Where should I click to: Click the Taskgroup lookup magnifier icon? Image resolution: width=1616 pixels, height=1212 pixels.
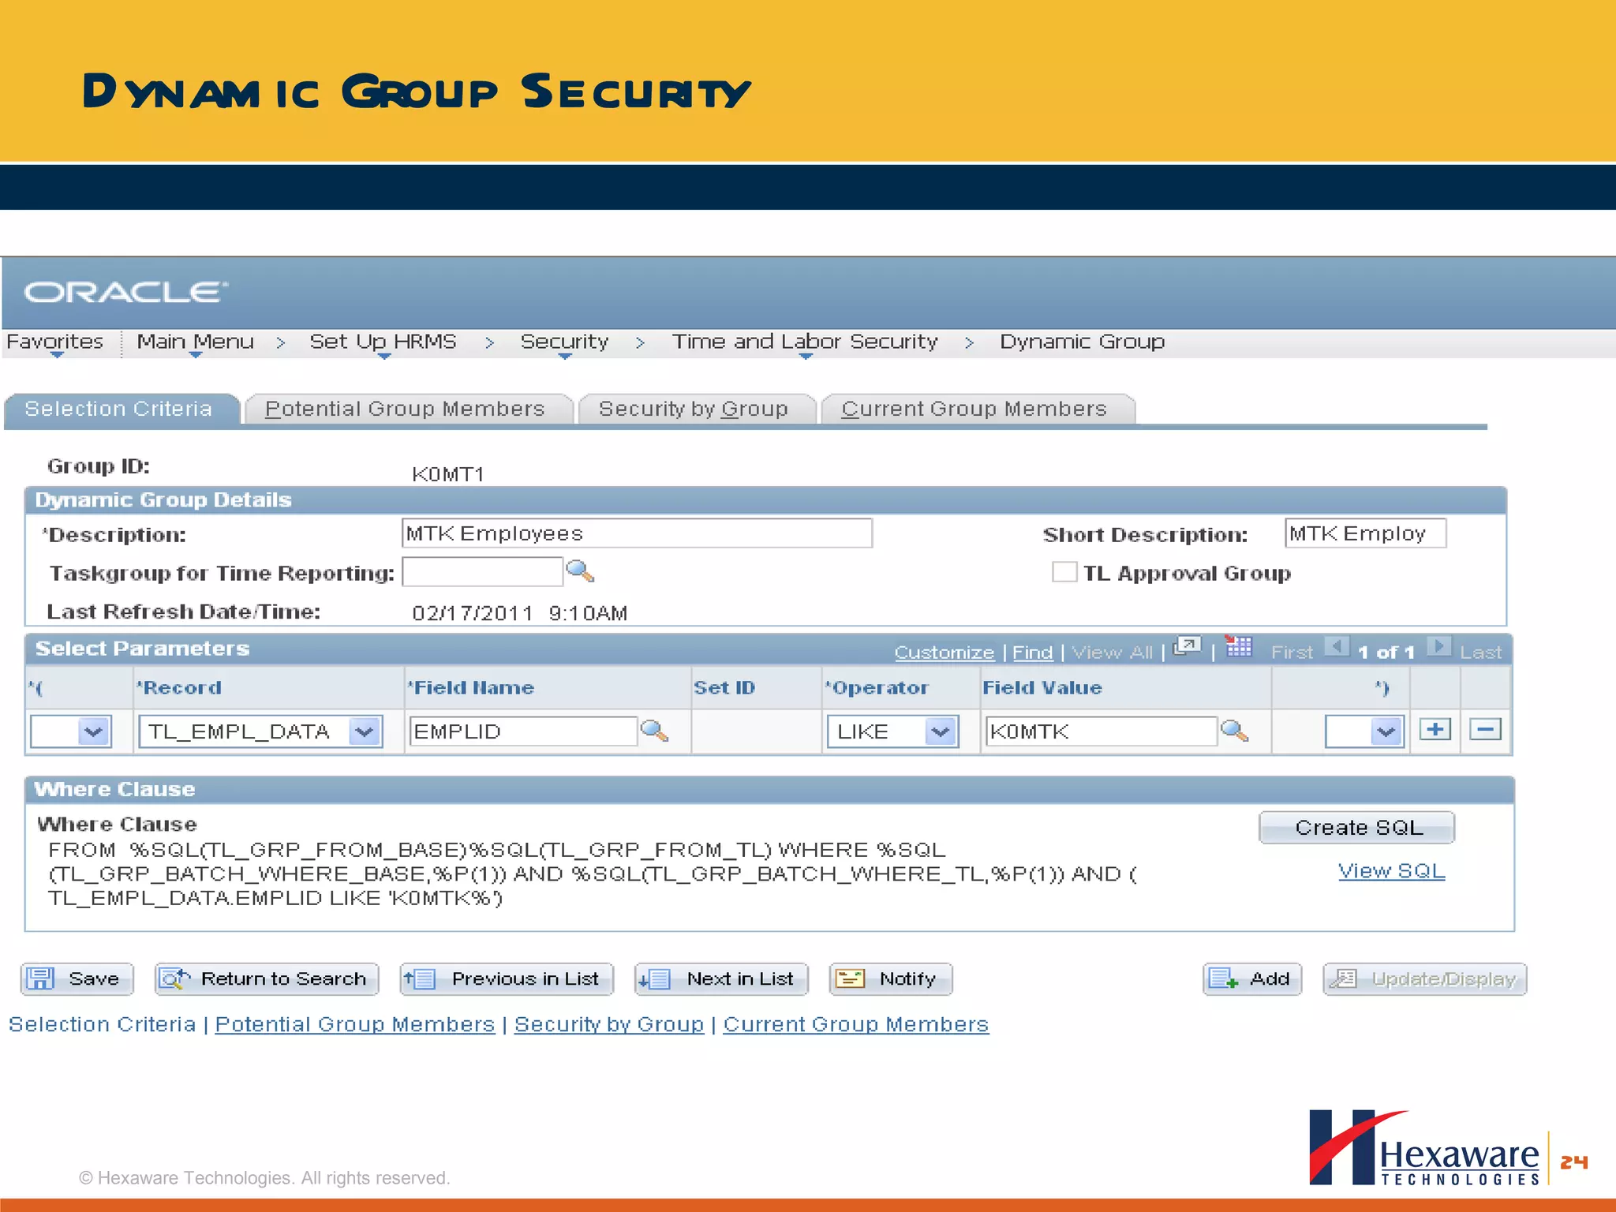pyautogui.click(x=580, y=571)
